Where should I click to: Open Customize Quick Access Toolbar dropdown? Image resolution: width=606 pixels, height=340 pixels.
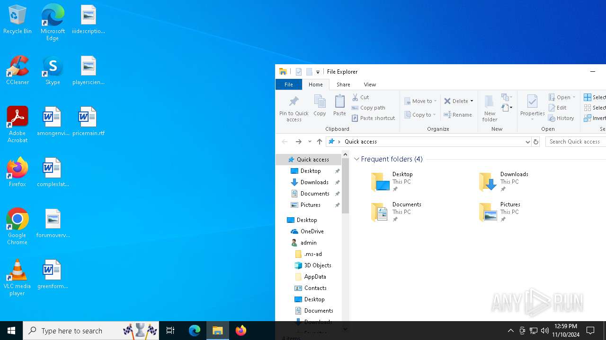pyautogui.click(x=318, y=72)
